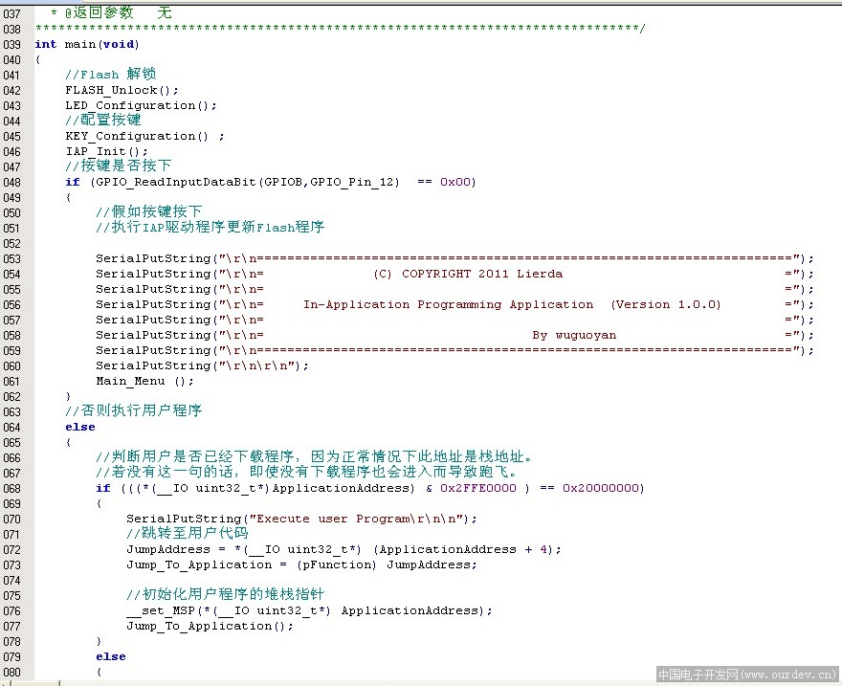The width and height of the screenshot is (842, 686).
Task: Click the 'else' keyword on line 064
Action: 80,427
